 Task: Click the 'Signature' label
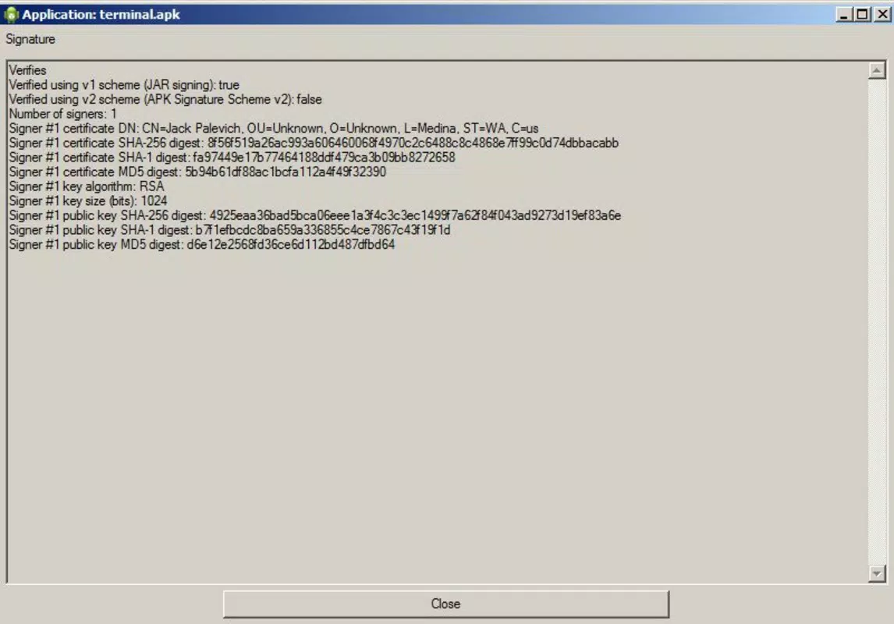30,39
